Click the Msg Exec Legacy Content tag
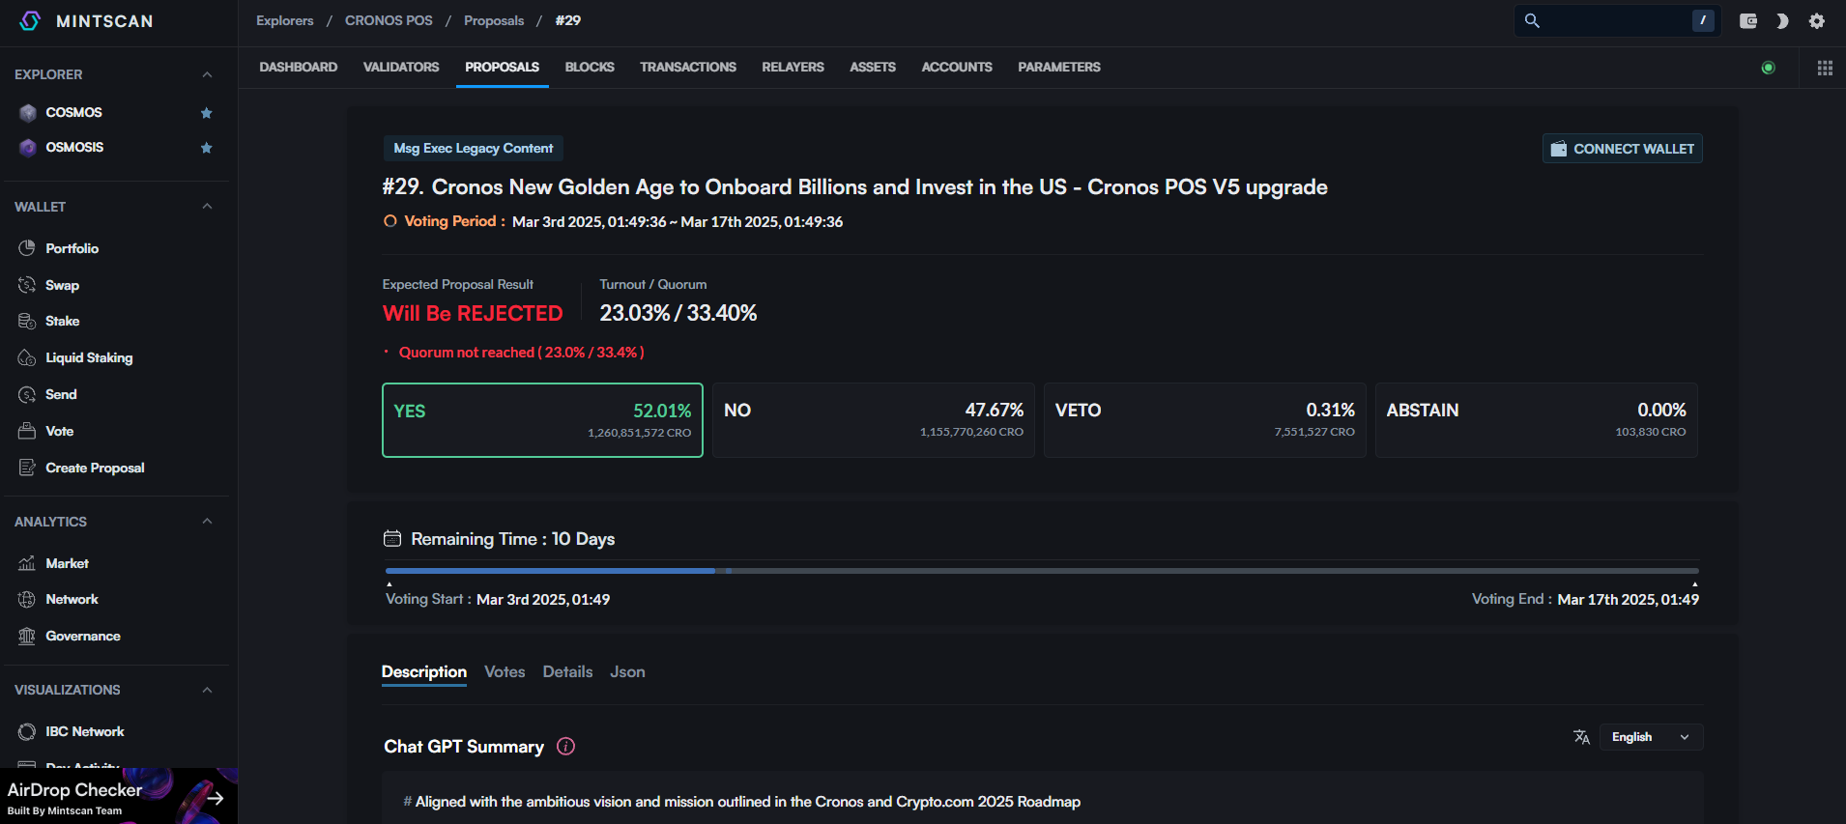The height and width of the screenshot is (824, 1846). (x=474, y=149)
